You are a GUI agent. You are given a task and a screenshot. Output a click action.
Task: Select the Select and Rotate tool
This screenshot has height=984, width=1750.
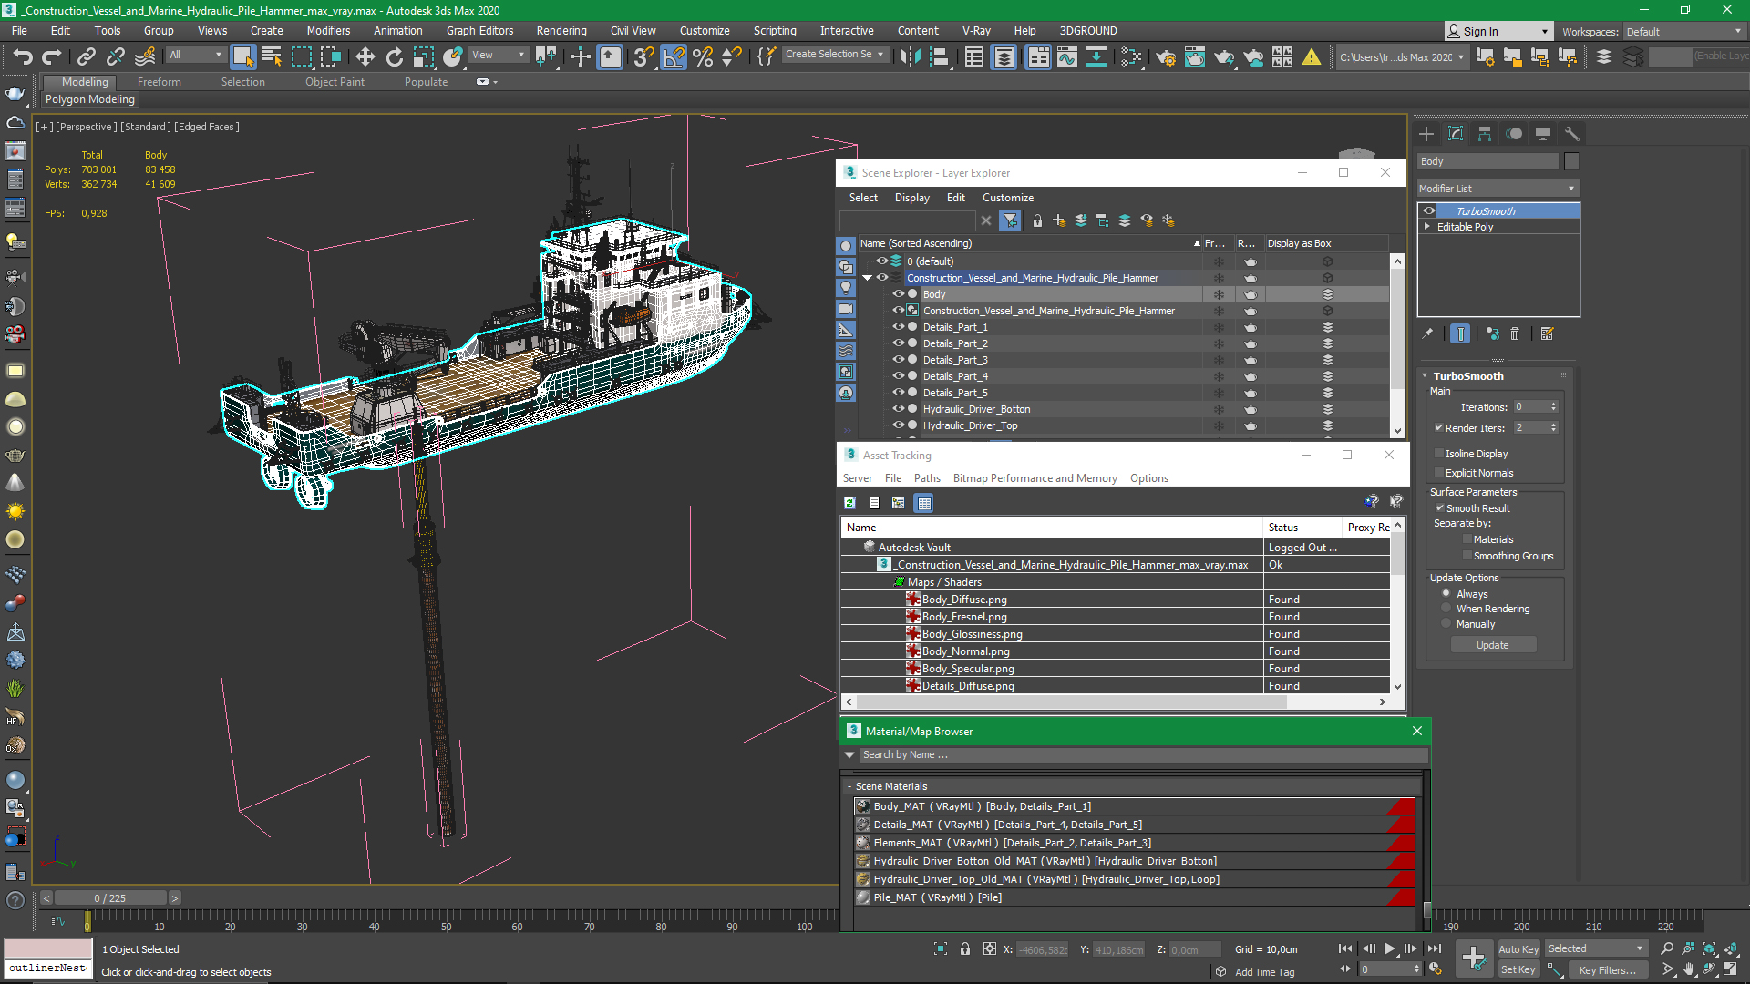(x=394, y=56)
